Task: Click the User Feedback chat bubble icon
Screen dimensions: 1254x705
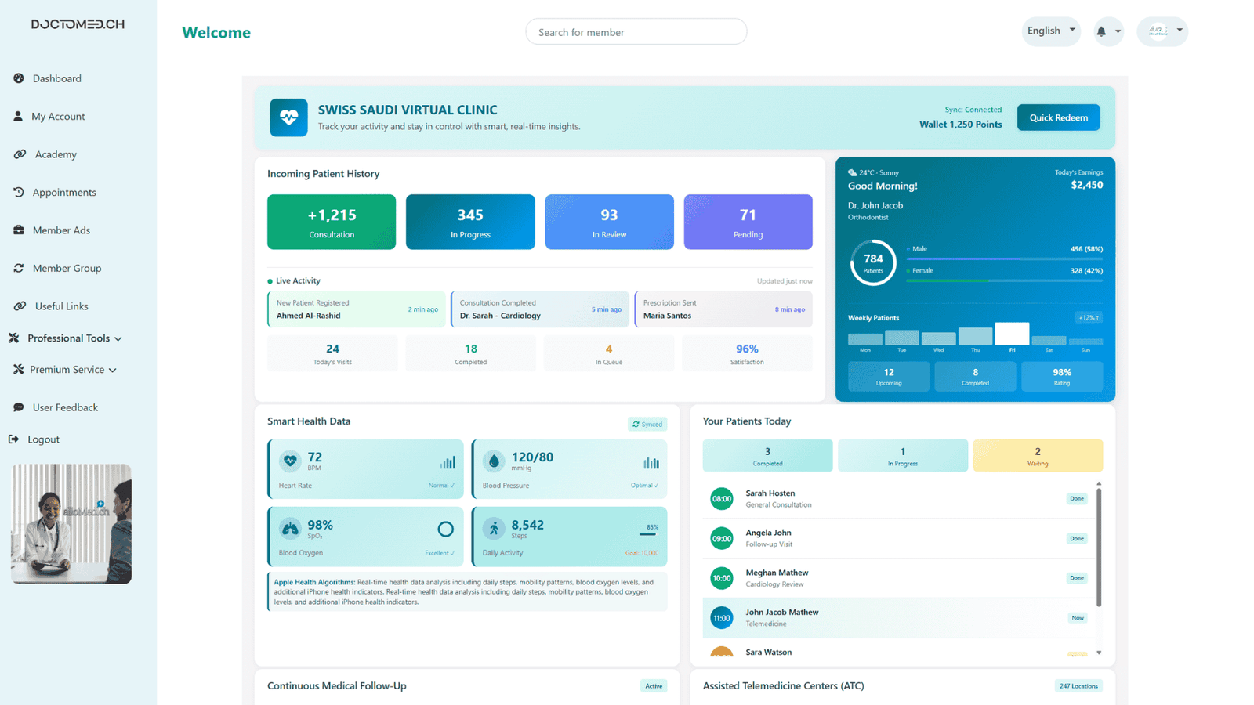Action: click(19, 407)
